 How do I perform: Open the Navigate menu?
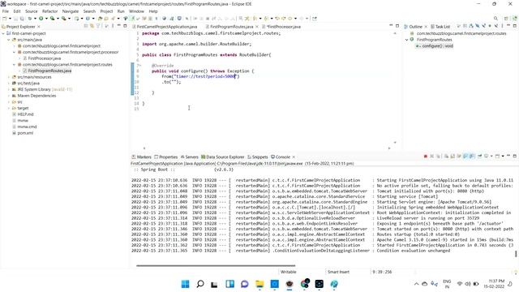(x=71, y=11)
